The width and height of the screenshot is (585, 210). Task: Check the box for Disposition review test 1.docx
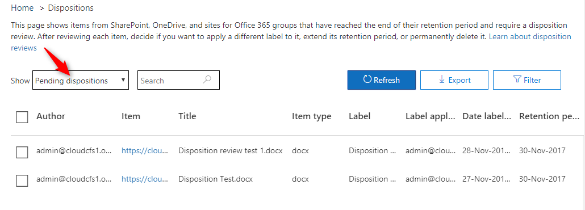click(x=22, y=152)
